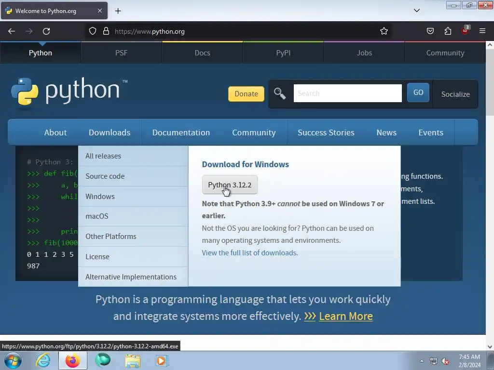Click the Firefox taskbar icon

pyautogui.click(x=72, y=360)
